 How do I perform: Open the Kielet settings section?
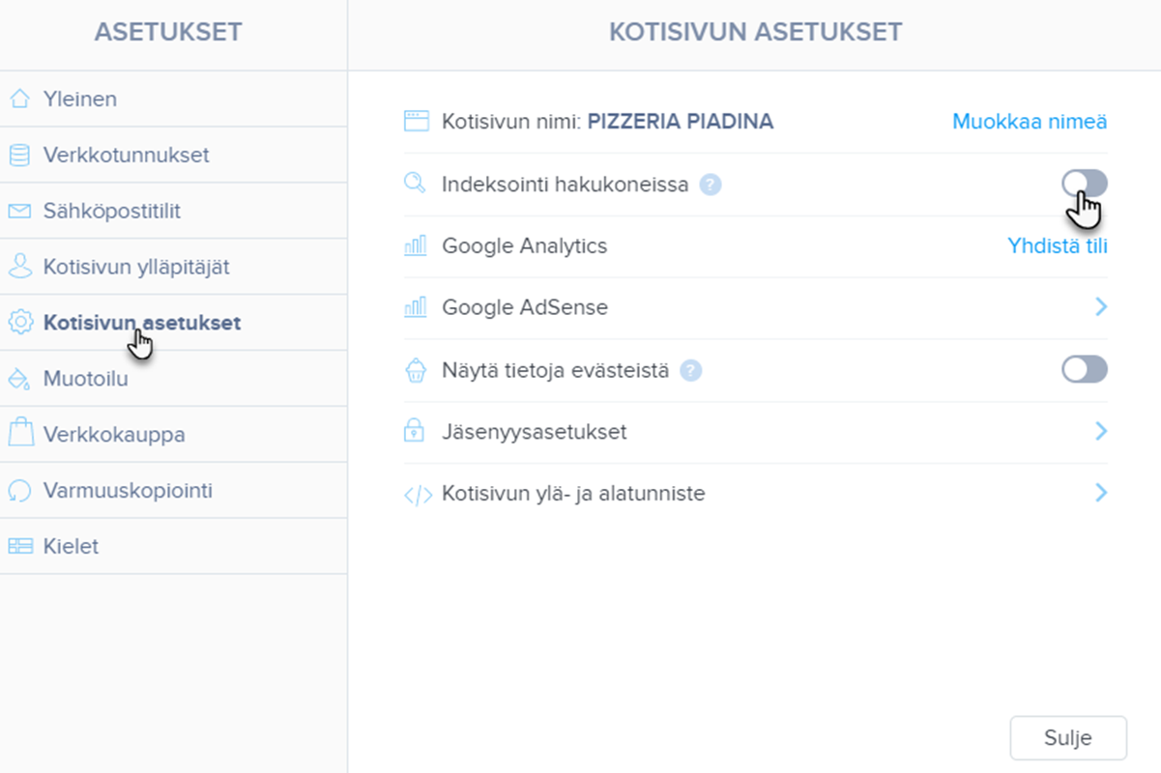coord(71,546)
